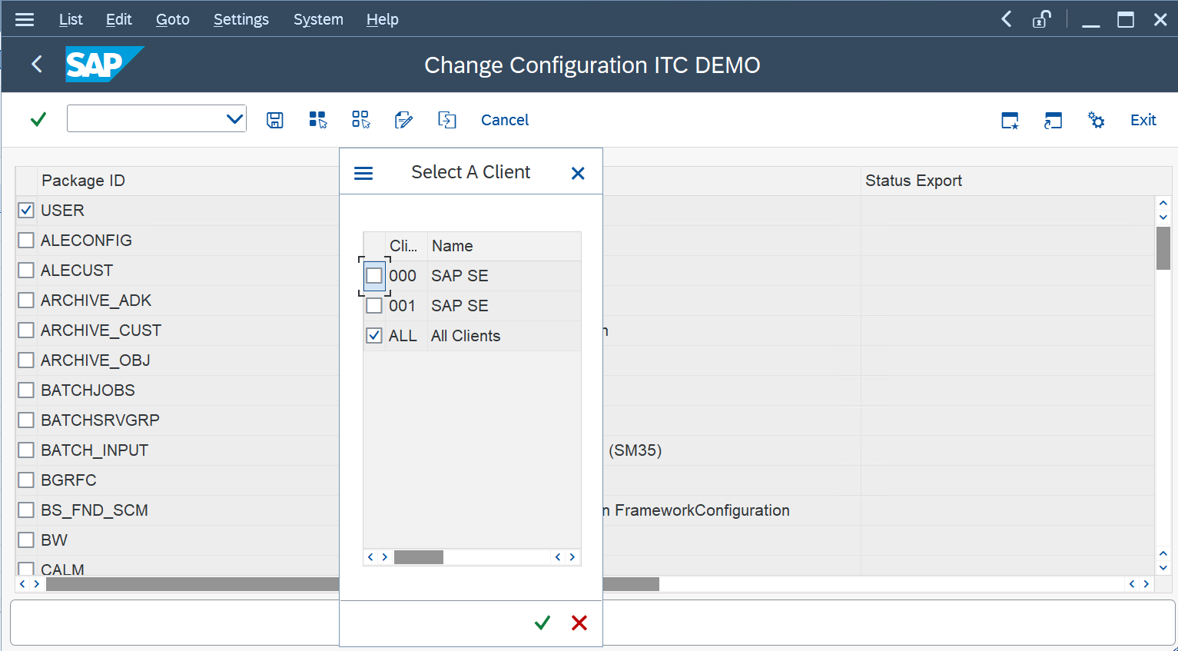1178x651 pixels.
Task: Click the back arrow beside SAP logo
Action: click(x=37, y=65)
